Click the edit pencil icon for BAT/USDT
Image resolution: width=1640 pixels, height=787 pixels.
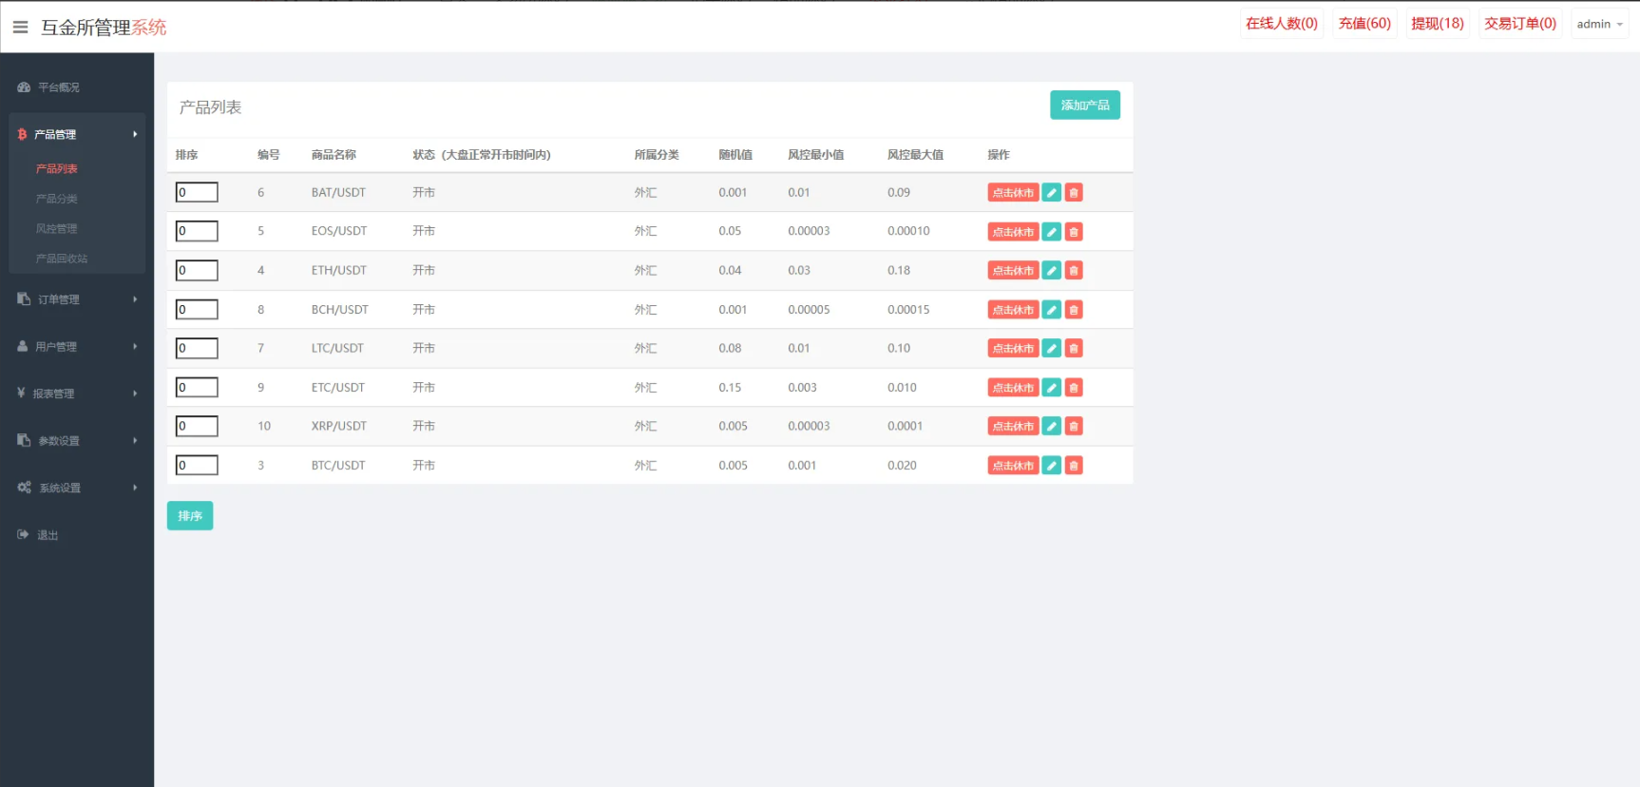[x=1051, y=193]
